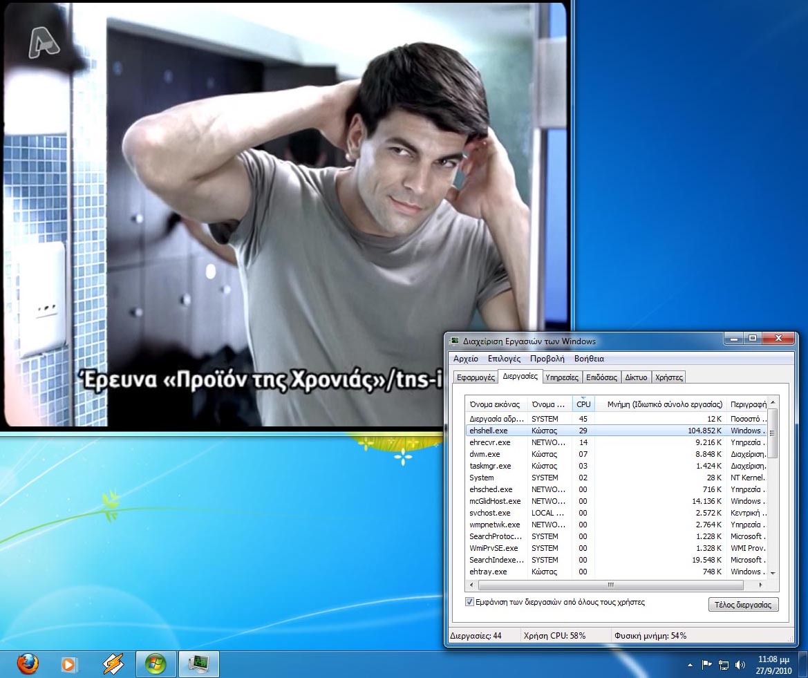Viewport: 808px width, 678px height.
Task: Click the Τέλος διεργασίας button
Action: (743, 605)
